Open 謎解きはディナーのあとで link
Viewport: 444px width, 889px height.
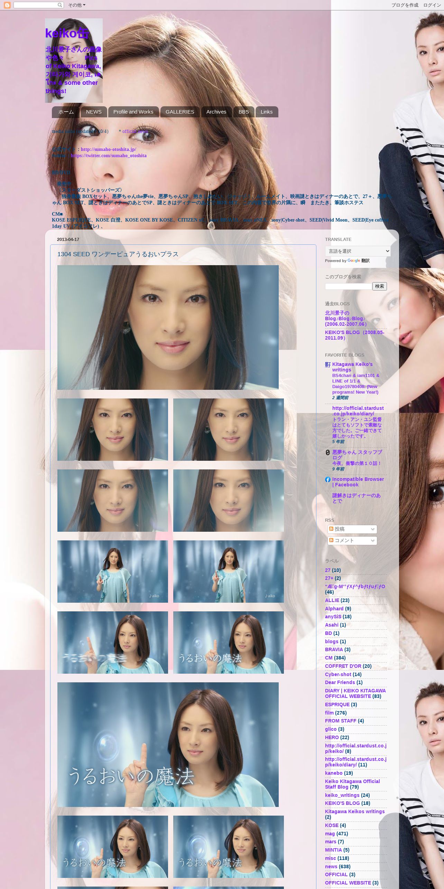[x=357, y=498]
